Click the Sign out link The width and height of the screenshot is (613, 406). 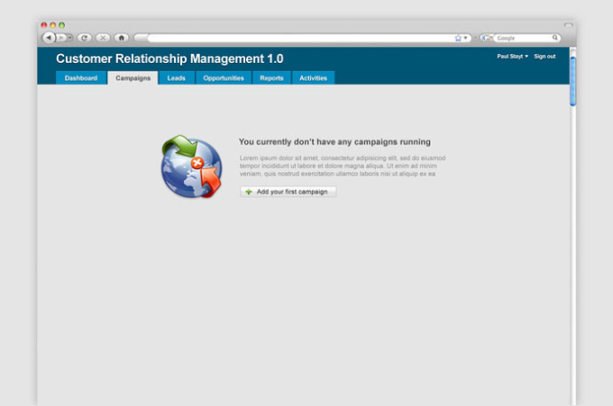pos(544,56)
